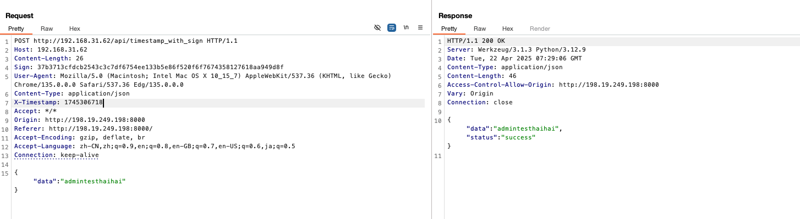
Task: Click the response "status":"success" line
Action: tap(501, 138)
